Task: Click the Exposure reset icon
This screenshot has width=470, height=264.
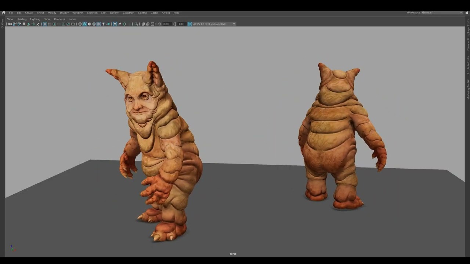Action: coord(160,24)
